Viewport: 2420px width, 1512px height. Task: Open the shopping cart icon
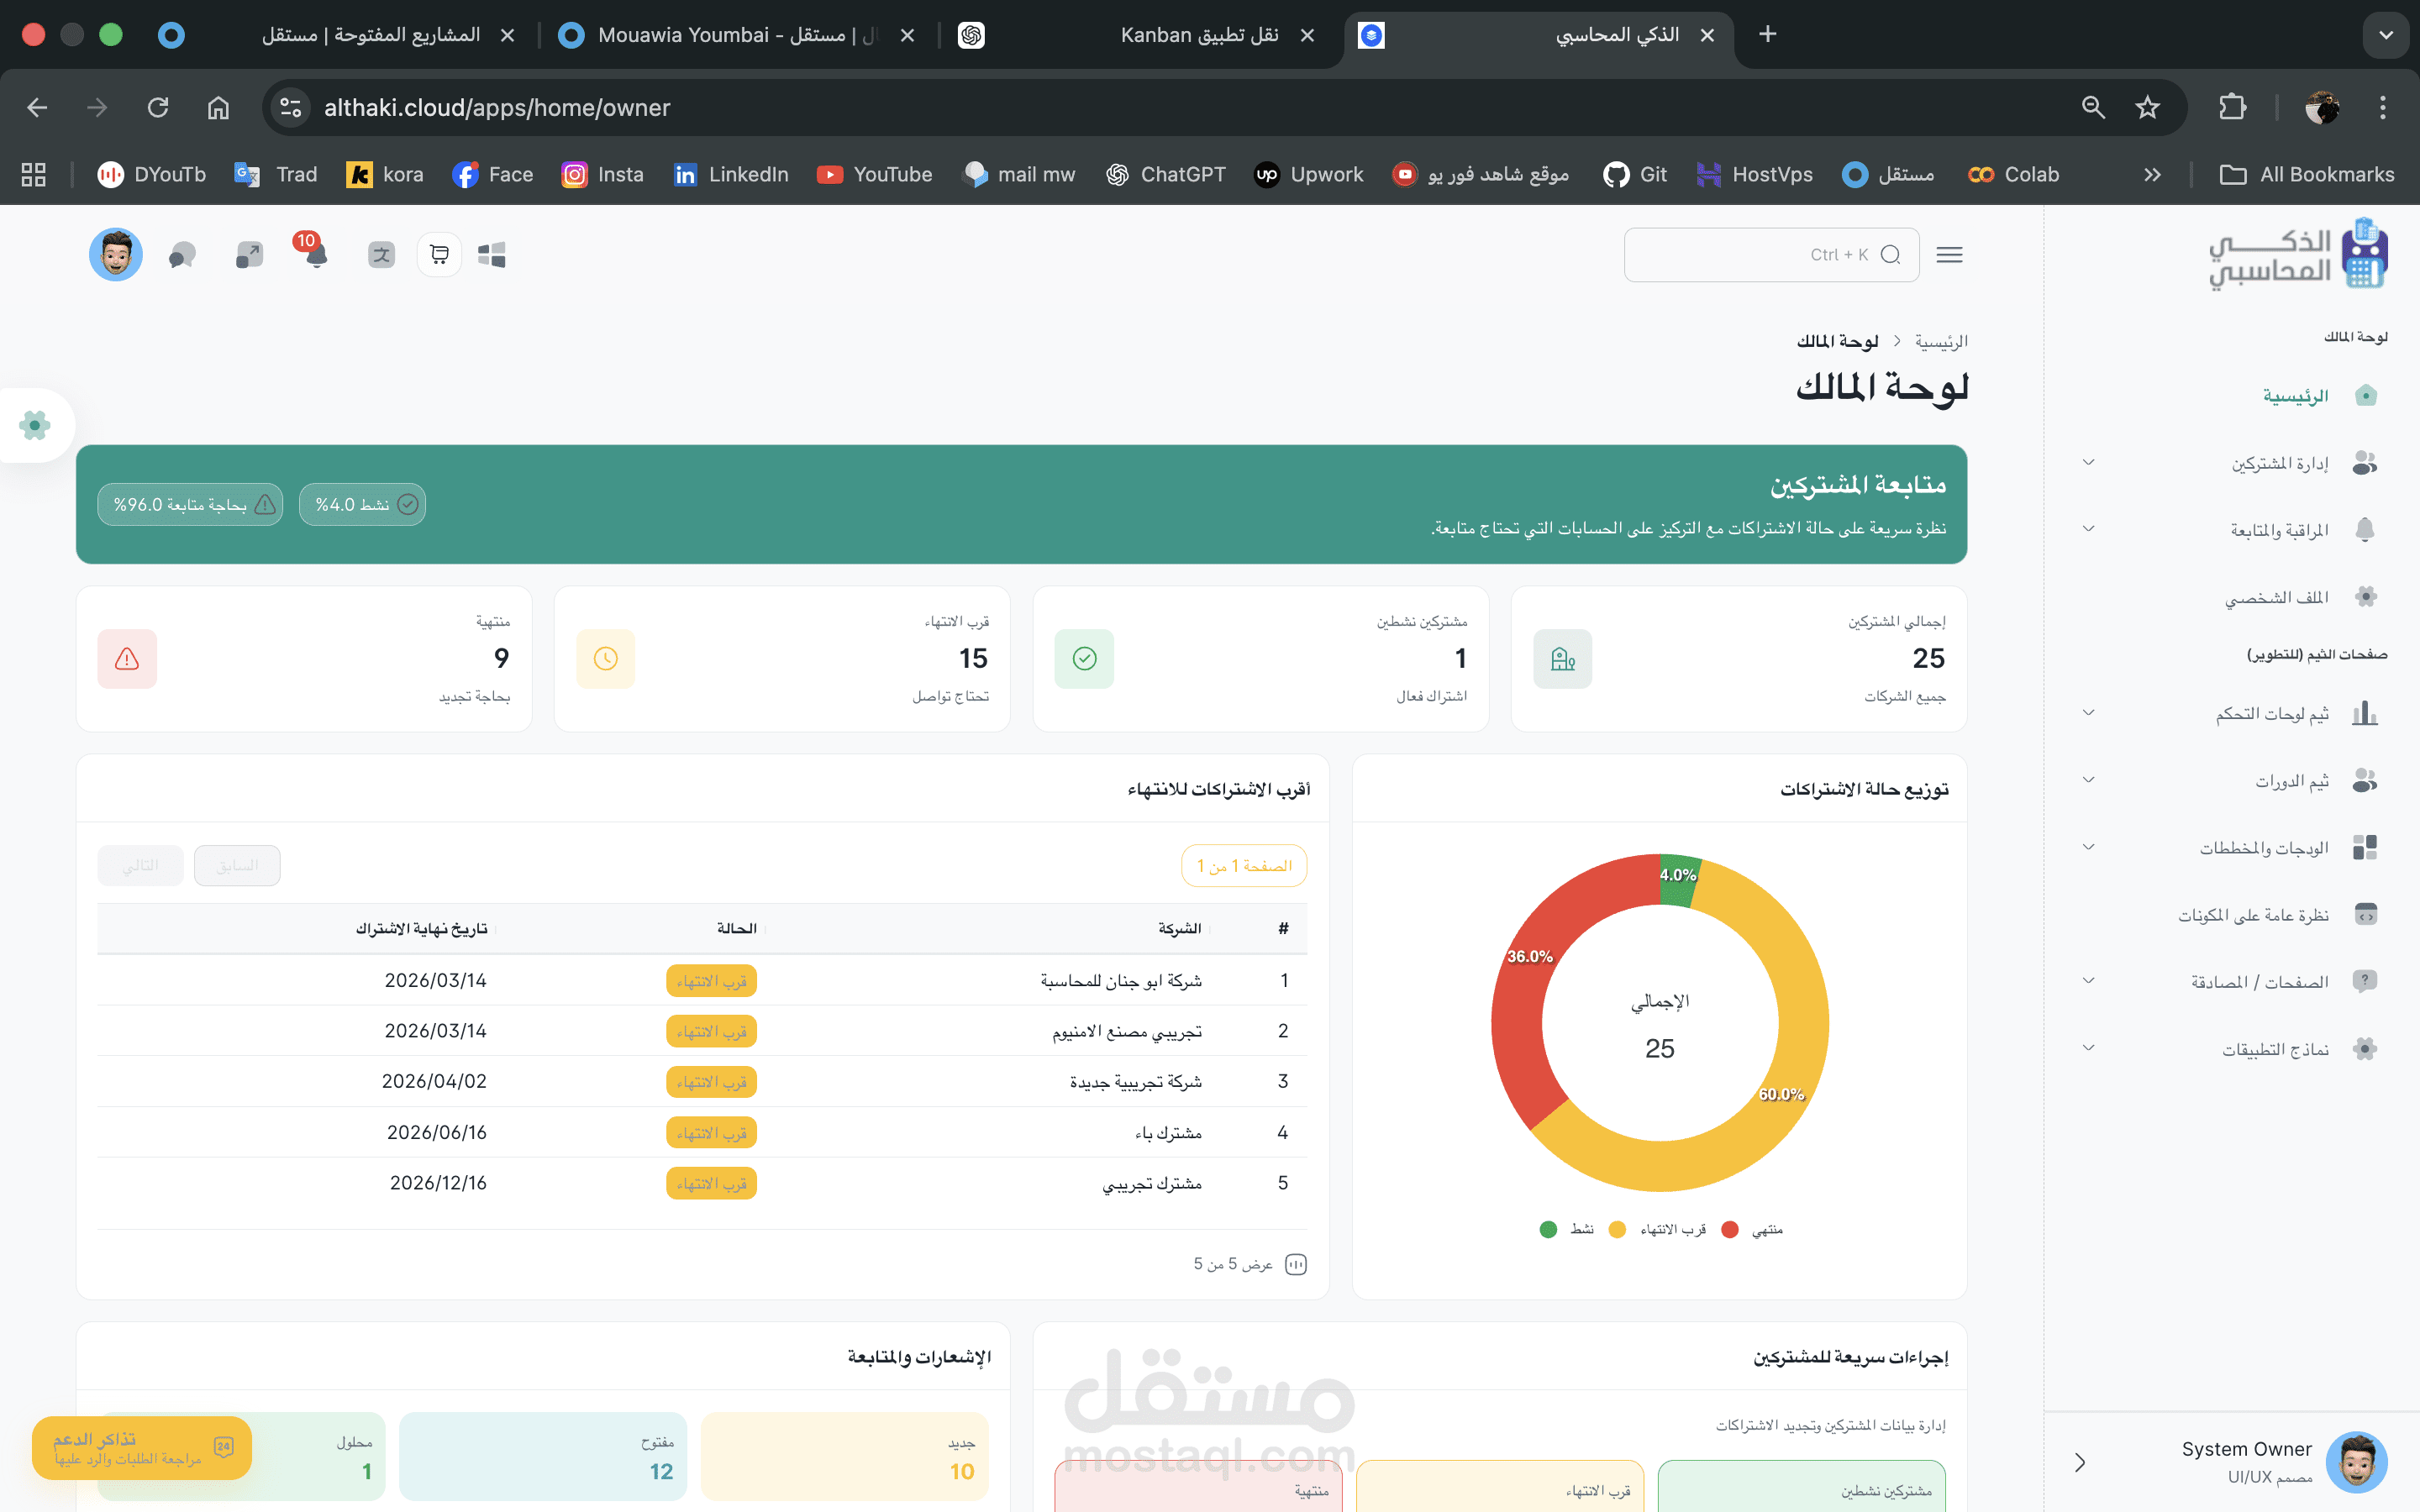[x=439, y=254]
